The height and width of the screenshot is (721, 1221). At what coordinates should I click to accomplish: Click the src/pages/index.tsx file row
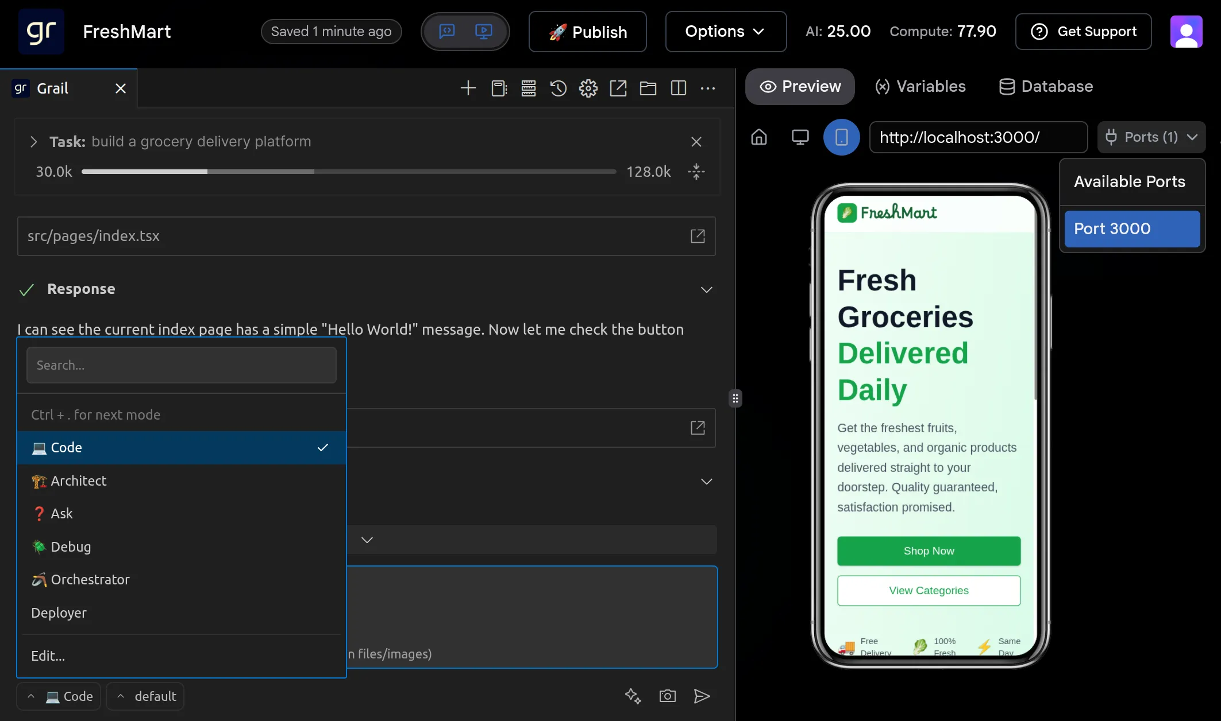[x=366, y=236]
